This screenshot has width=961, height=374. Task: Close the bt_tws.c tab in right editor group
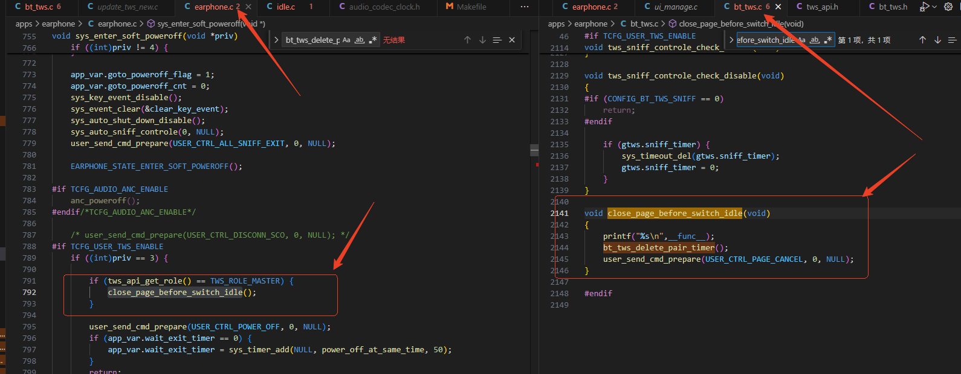pos(778,7)
